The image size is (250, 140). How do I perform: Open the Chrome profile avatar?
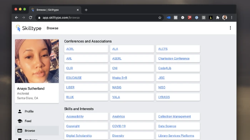click(225, 17)
